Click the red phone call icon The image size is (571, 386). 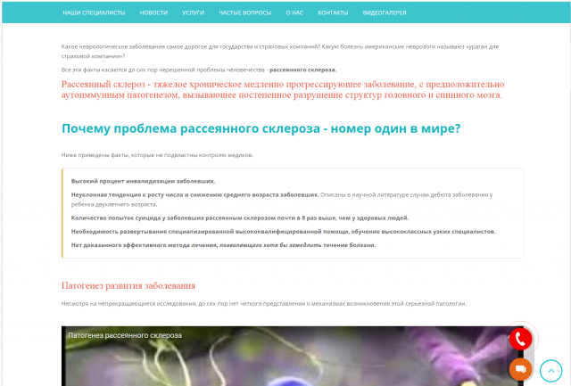tap(520, 339)
